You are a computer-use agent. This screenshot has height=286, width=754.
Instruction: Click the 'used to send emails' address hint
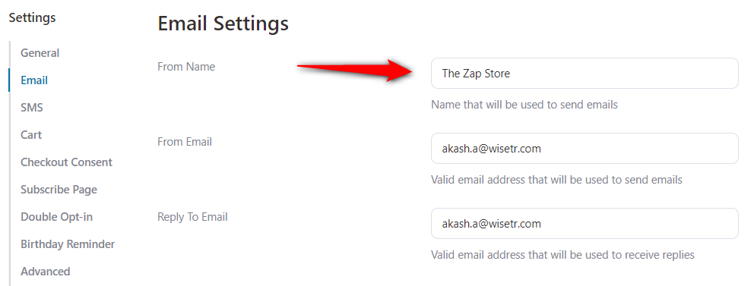pyautogui.click(x=556, y=180)
